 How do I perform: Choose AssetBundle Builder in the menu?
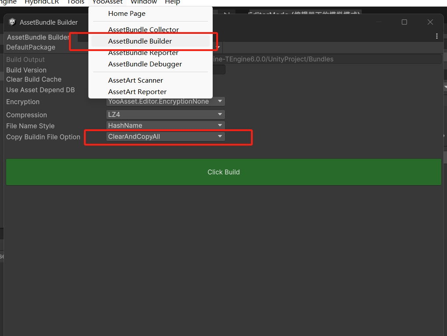tap(150, 41)
